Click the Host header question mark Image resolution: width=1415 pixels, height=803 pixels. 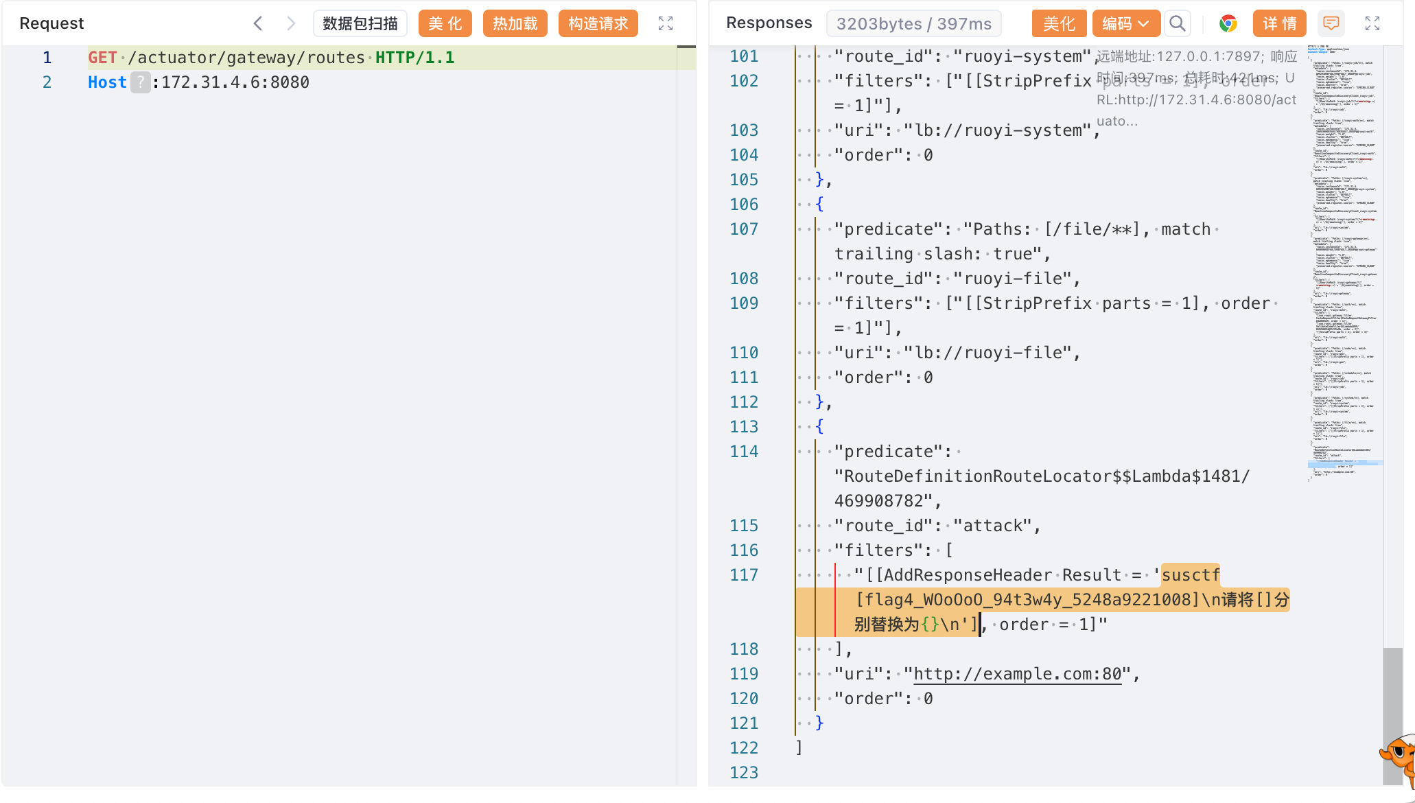pyautogui.click(x=140, y=82)
